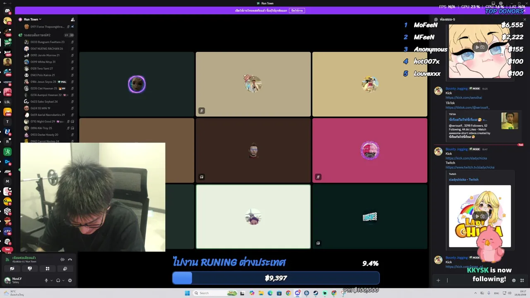Click the dark brown tile with bearded avatar
The width and height of the screenshot is (530, 298).
coord(253,150)
